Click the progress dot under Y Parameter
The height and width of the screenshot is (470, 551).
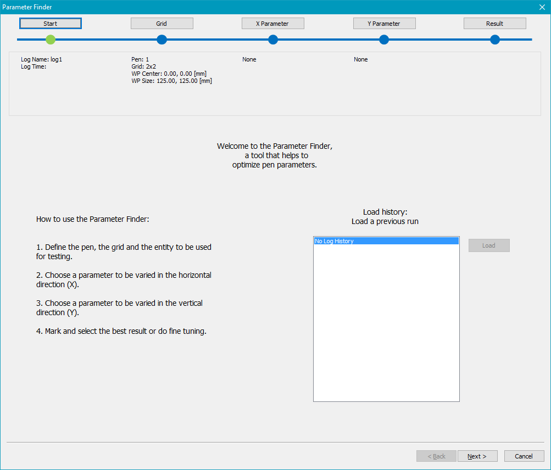pyautogui.click(x=384, y=40)
